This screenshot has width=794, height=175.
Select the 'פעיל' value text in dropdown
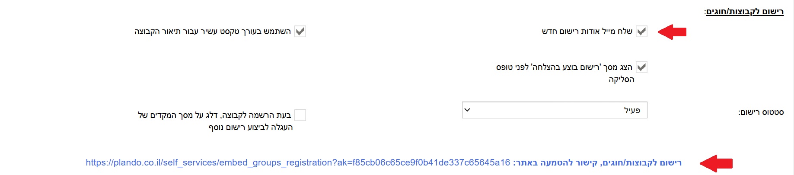[632, 110]
